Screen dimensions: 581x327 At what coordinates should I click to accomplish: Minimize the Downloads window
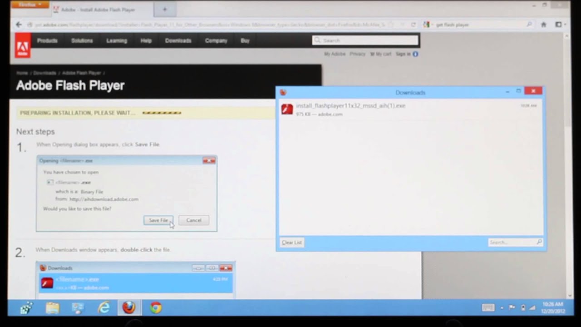(507, 92)
